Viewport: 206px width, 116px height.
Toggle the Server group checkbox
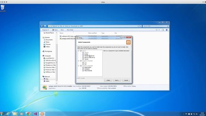81,51
